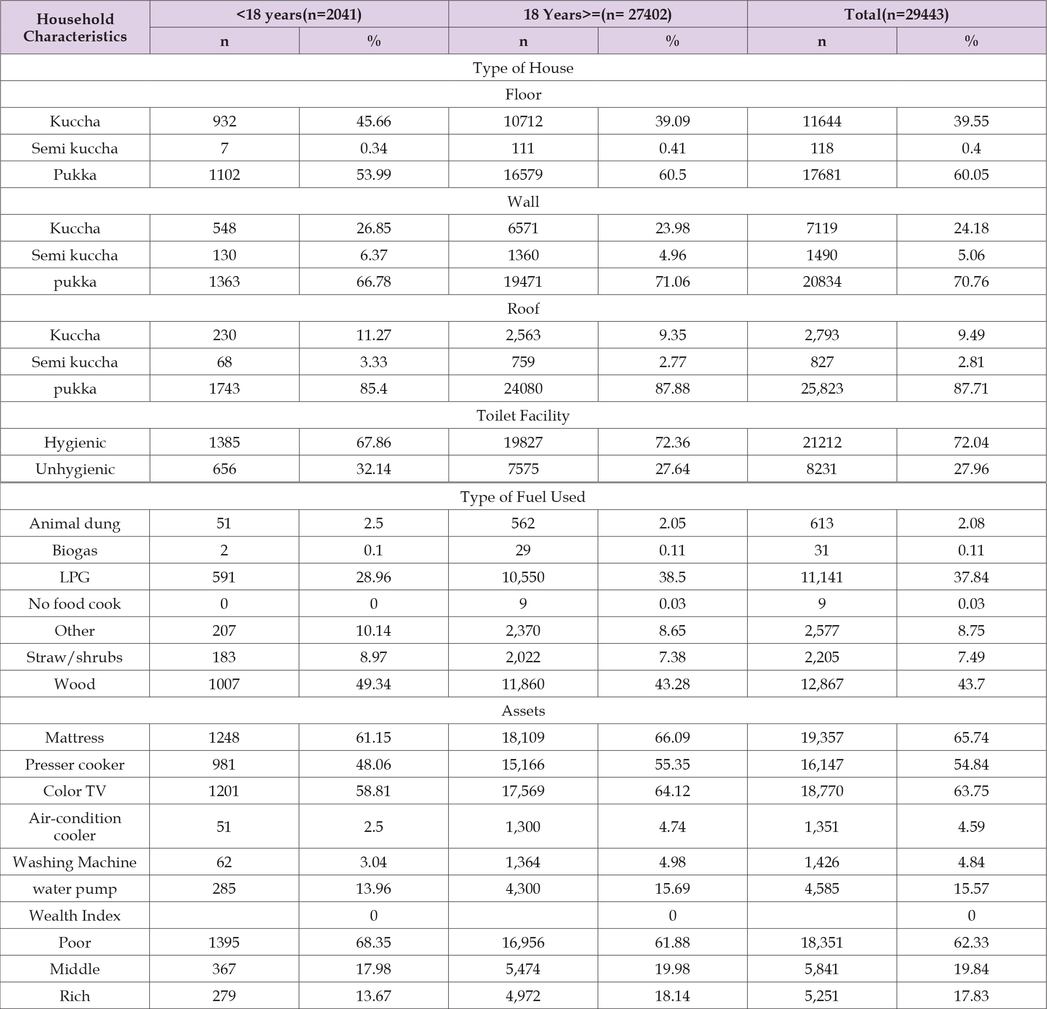Image resolution: width=1047 pixels, height=1009 pixels.
Task: Click the "No food cook" row label
Action: (75, 603)
